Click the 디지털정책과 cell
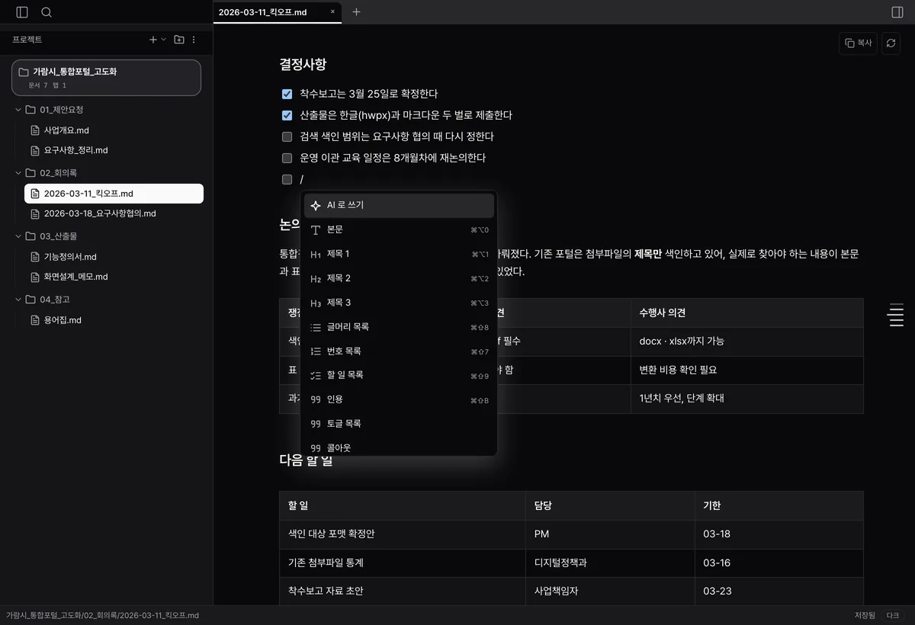The height and width of the screenshot is (625, 915). pos(610,562)
